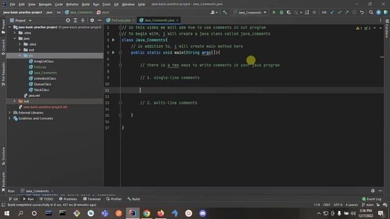This screenshot has width=390, height=219.
Task: Open Structure sidebar tool button
Action: [3, 156]
